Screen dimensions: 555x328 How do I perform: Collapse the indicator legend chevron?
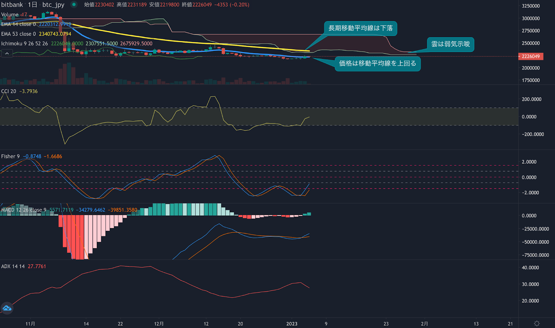pyautogui.click(x=7, y=53)
